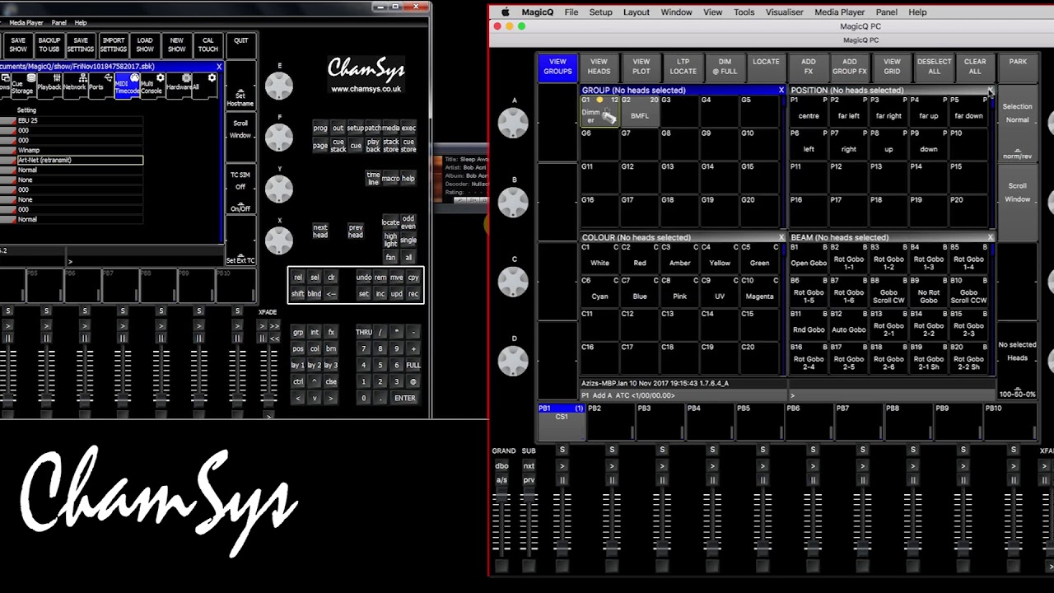The image size is (1054, 593).
Task: Click prv button under SUB master
Action: pyautogui.click(x=529, y=480)
